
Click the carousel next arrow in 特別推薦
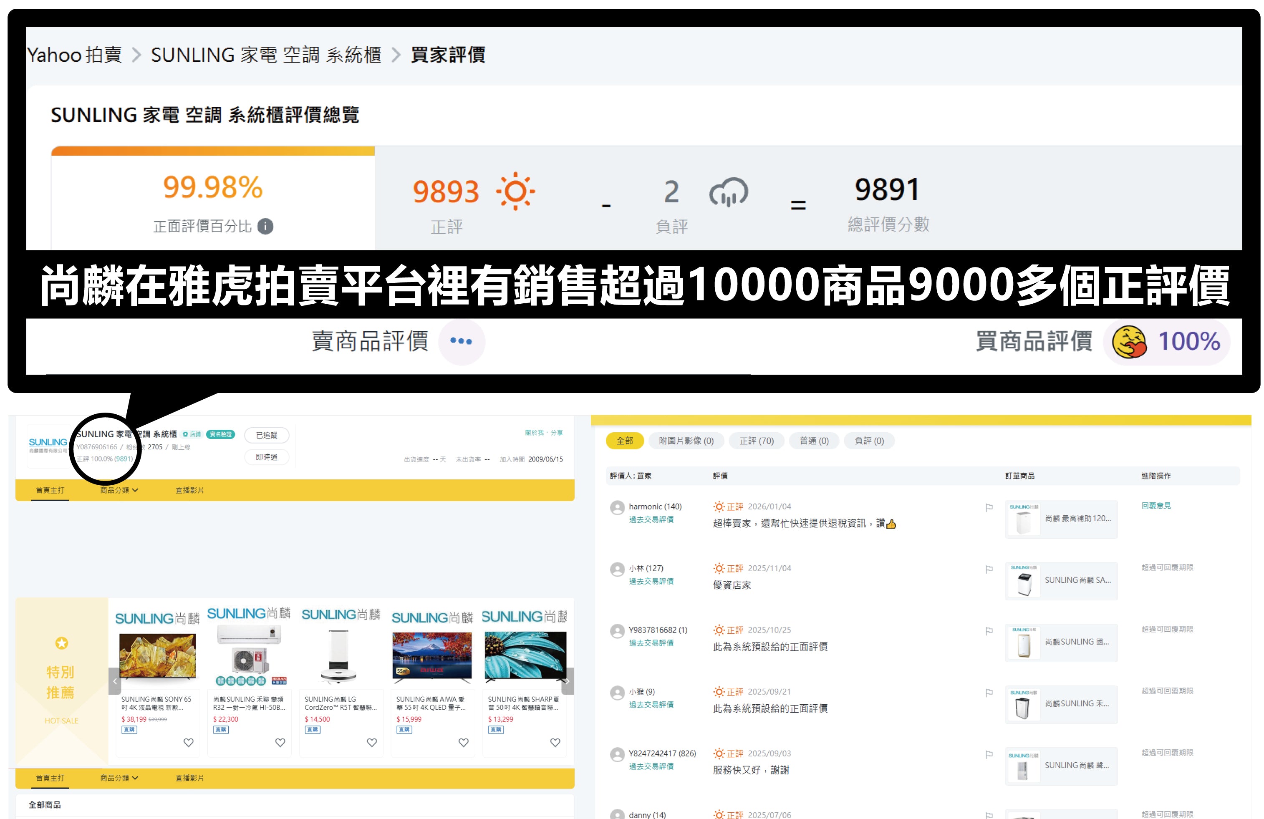tap(567, 681)
